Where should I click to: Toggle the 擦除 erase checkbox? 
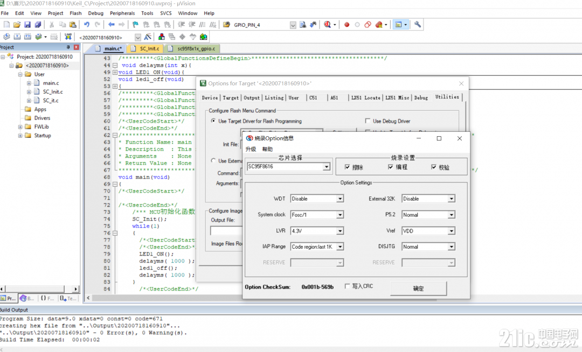(347, 167)
